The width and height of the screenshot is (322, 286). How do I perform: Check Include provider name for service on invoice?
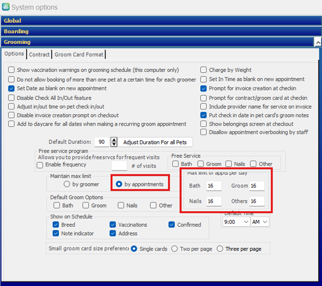[x=203, y=107]
